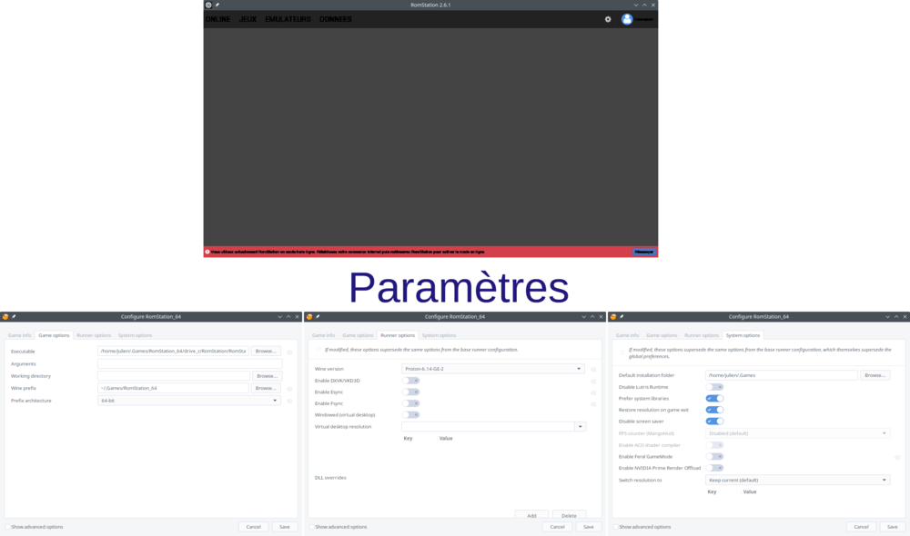Enable the Feral GameMode switch
The width and height of the screenshot is (910, 536).
point(715,457)
